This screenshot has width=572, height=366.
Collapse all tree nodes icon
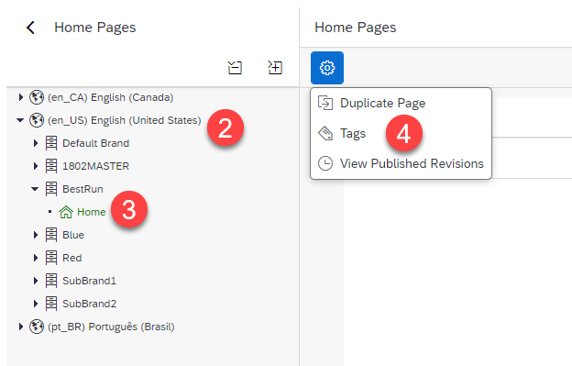coord(235,68)
